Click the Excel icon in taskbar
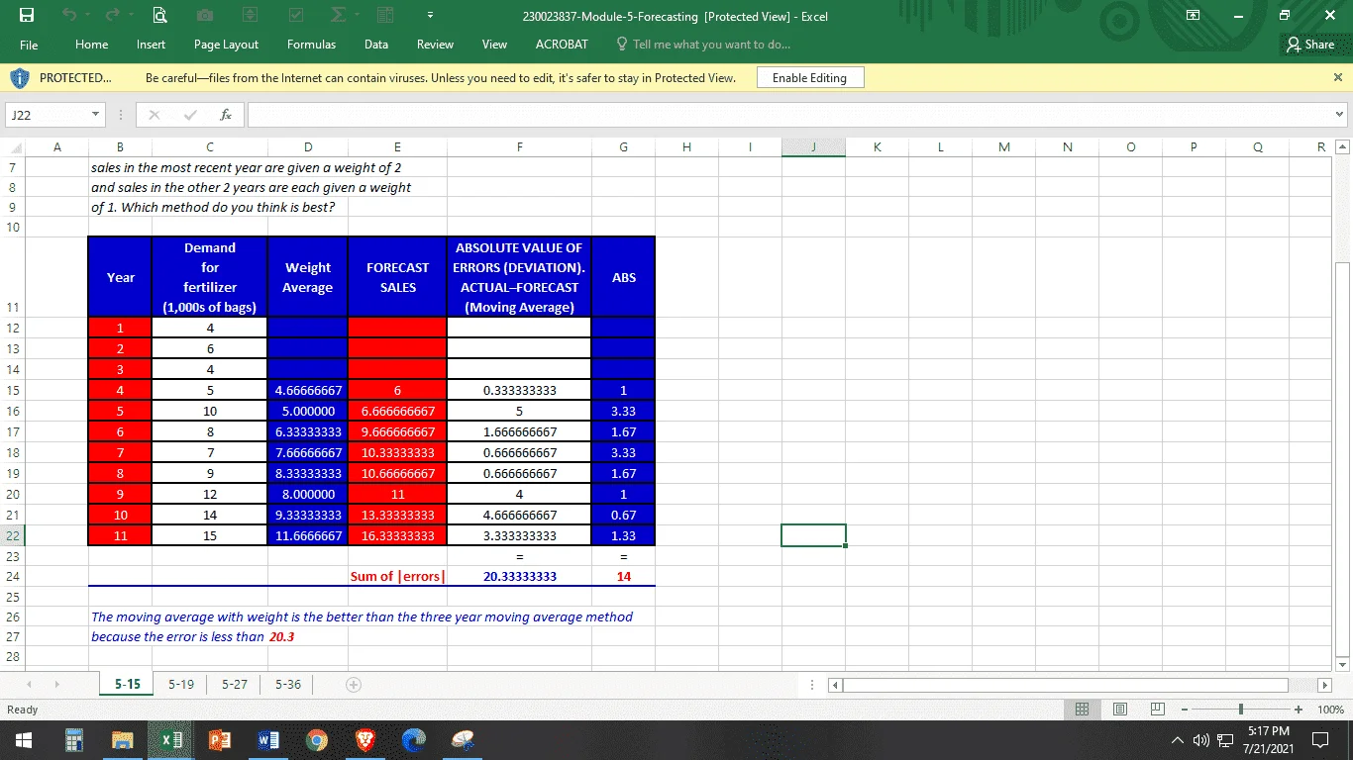The height and width of the screenshot is (760, 1353). click(x=170, y=740)
